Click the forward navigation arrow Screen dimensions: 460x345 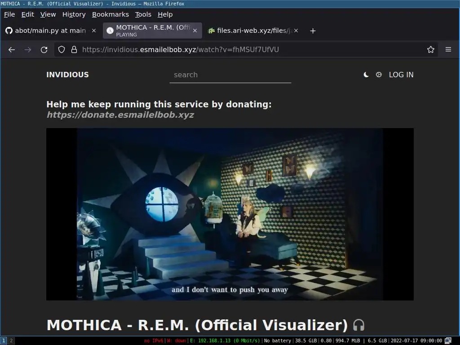coord(28,49)
